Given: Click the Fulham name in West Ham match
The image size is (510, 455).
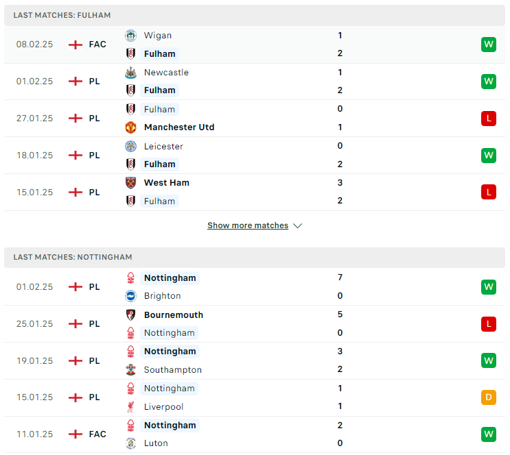Looking at the screenshot, I should coord(159,201).
